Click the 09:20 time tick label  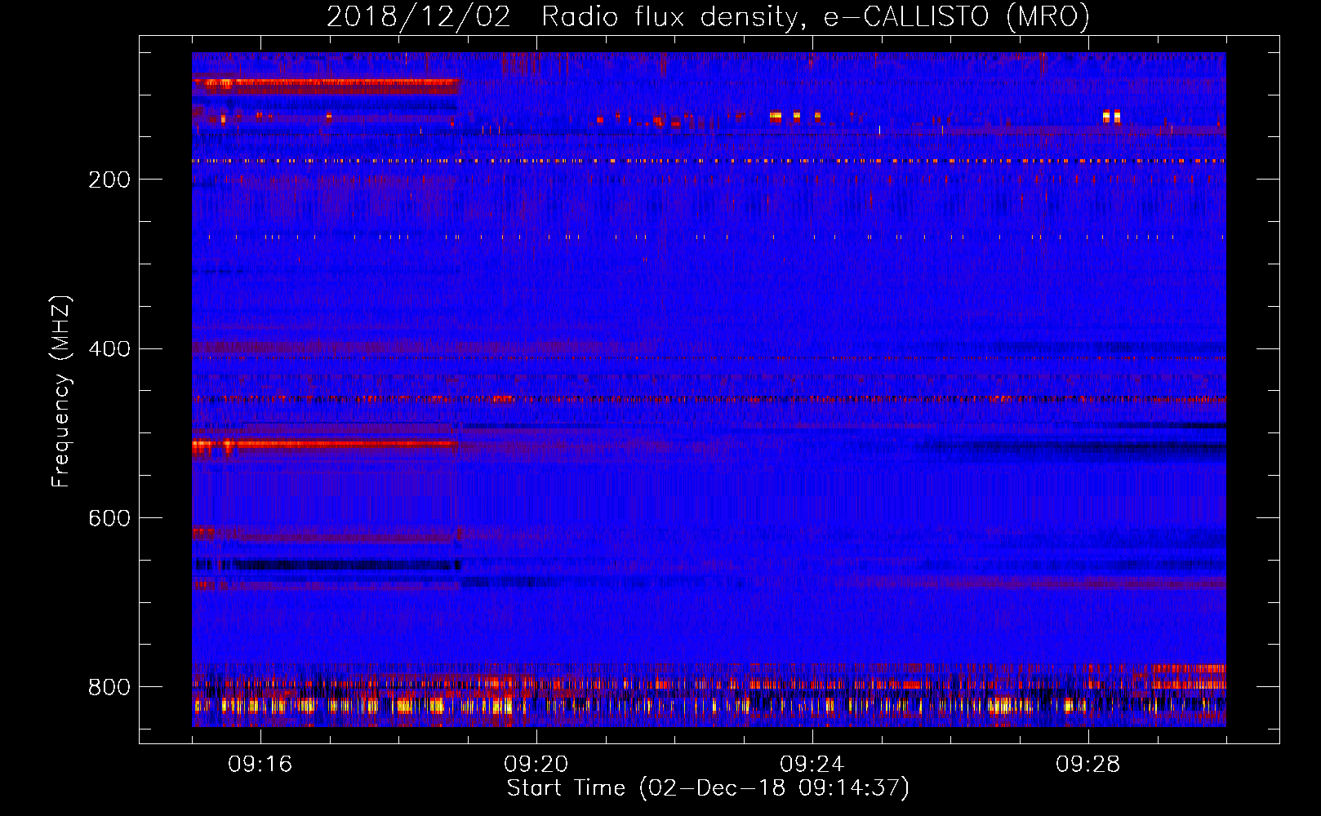536,765
